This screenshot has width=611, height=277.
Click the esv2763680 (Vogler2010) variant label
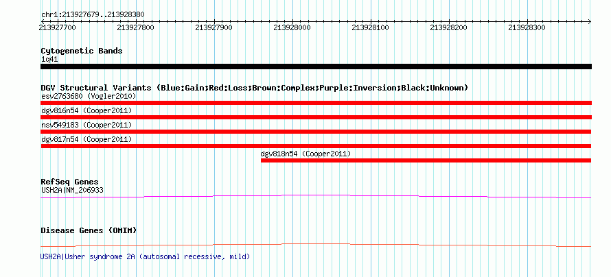click(x=89, y=96)
